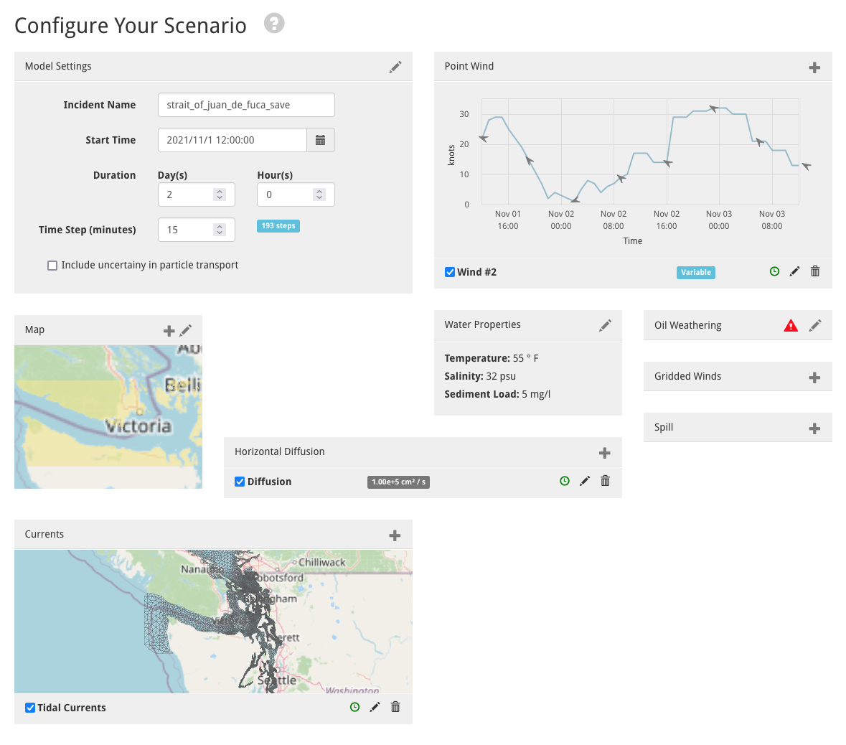Screen dimensions: 846x745
Task: Edit Model Settings with pencil icon
Action: click(395, 67)
